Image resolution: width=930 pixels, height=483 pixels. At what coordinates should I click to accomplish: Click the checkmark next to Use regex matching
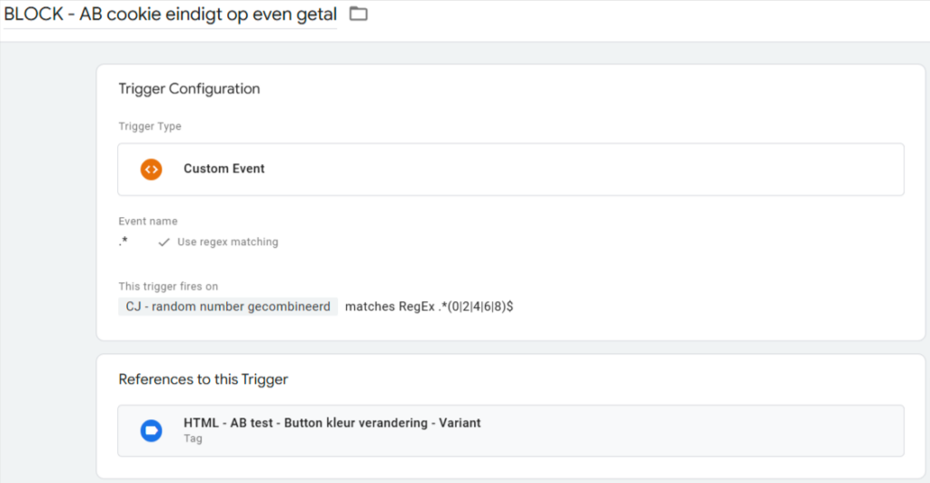click(x=163, y=242)
